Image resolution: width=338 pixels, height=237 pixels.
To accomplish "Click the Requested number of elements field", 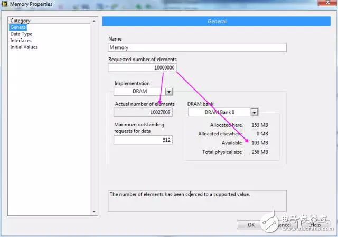I will (x=142, y=67).
